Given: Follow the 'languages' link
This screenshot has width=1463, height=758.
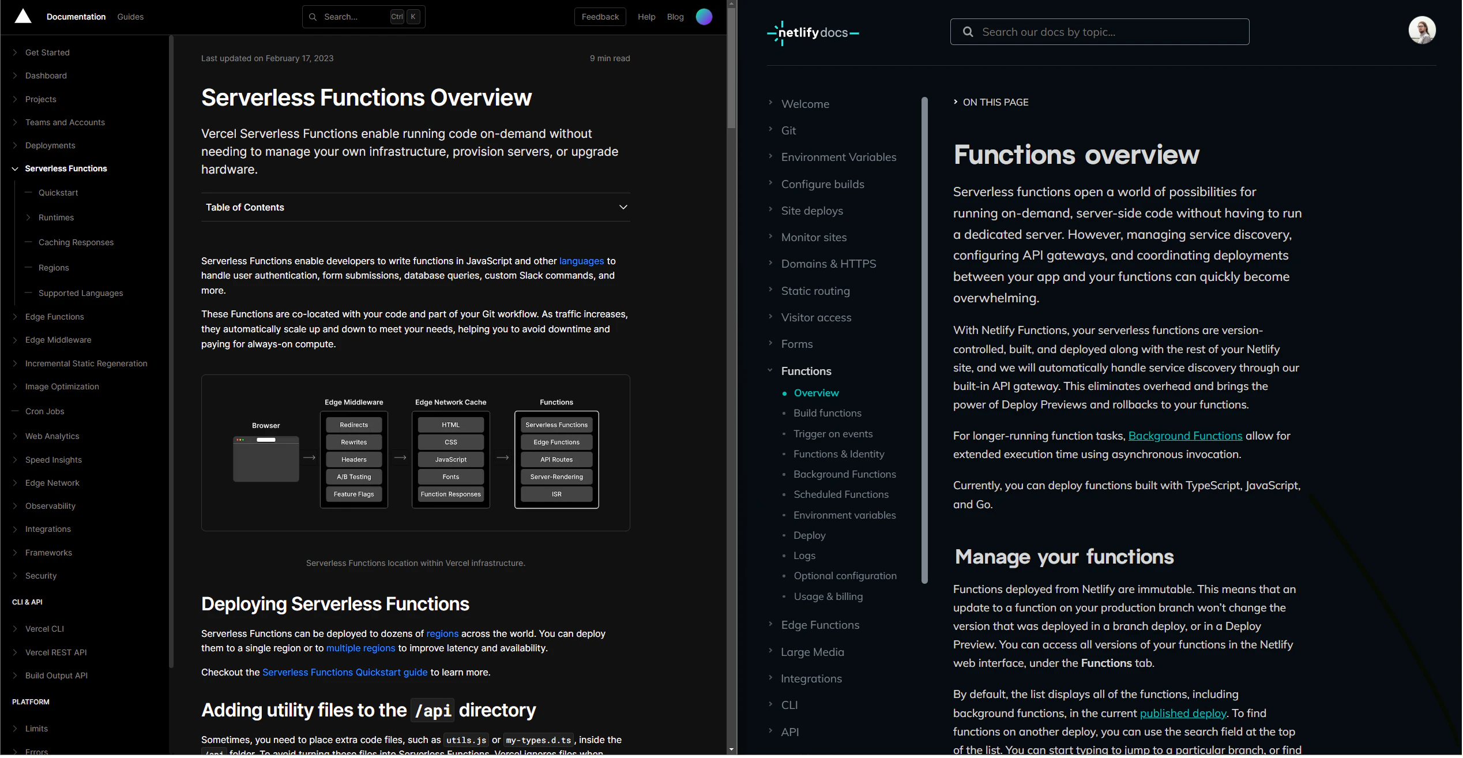Looking at the screenshot, I should click(581, 261).
